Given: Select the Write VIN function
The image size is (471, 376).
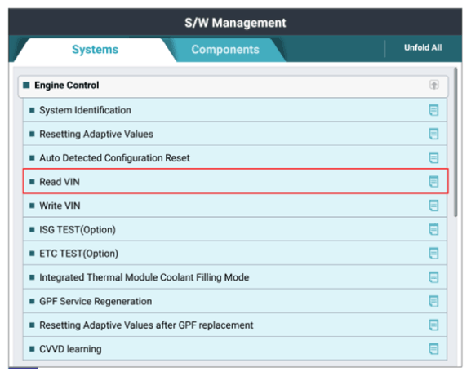Looking at the screenshot, I should coord(235,206).
